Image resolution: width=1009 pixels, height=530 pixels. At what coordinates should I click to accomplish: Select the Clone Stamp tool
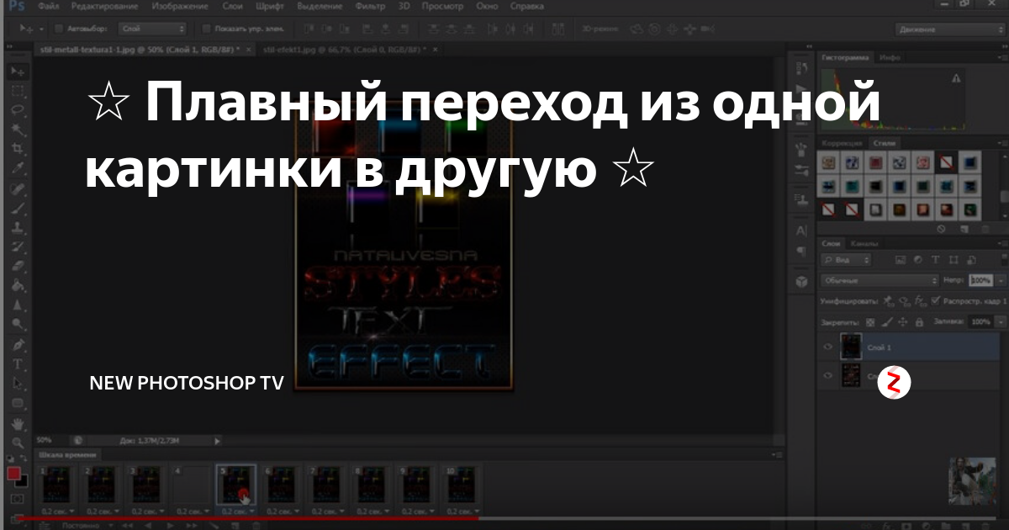[18, 227]
